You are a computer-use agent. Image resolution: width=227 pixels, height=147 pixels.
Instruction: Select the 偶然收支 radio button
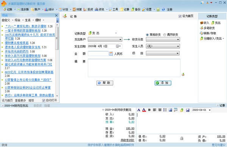coord(165,35)
